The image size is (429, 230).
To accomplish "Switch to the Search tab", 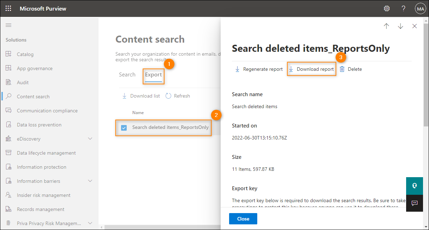I will tap(127, 75).
